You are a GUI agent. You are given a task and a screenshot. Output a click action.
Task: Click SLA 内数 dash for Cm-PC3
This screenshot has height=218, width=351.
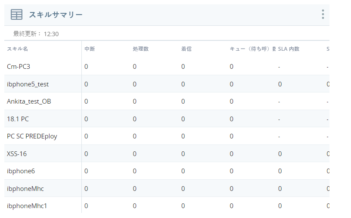tap(279, 67)
